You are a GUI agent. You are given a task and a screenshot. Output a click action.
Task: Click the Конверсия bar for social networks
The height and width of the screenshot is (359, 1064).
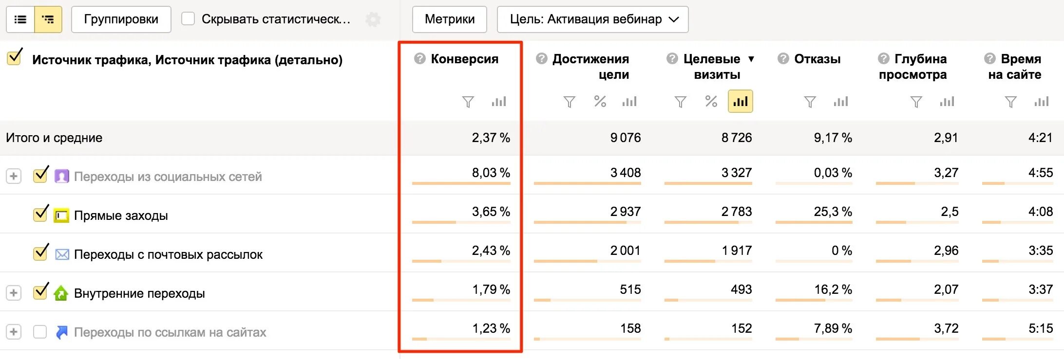tap(461, 183)
